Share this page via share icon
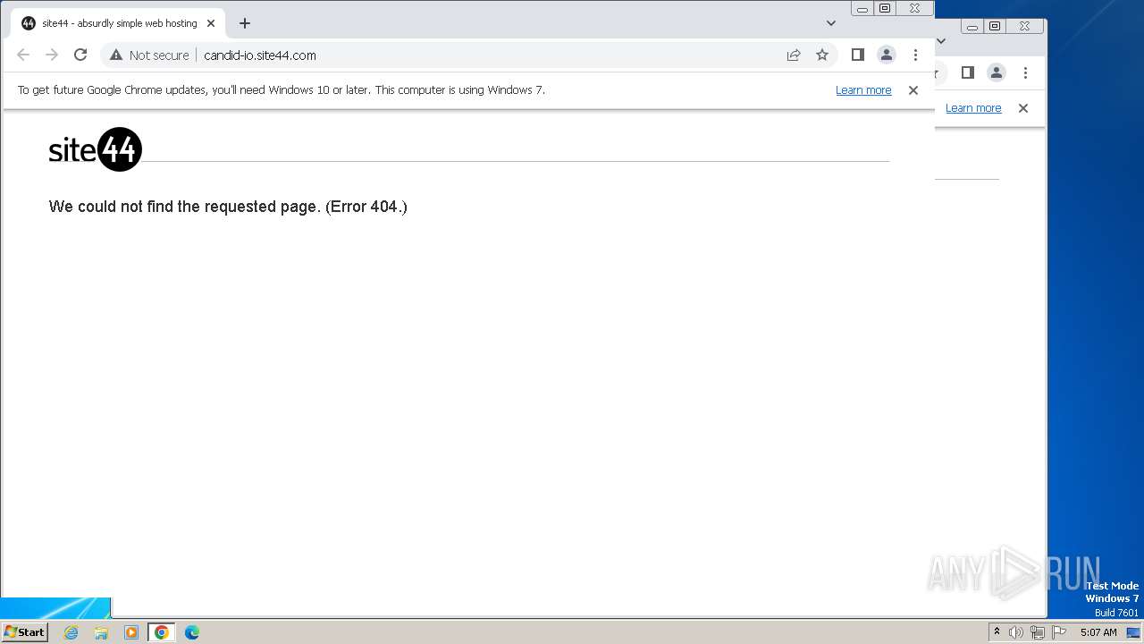The image size is (1144, 644). (x=794, y=55)
